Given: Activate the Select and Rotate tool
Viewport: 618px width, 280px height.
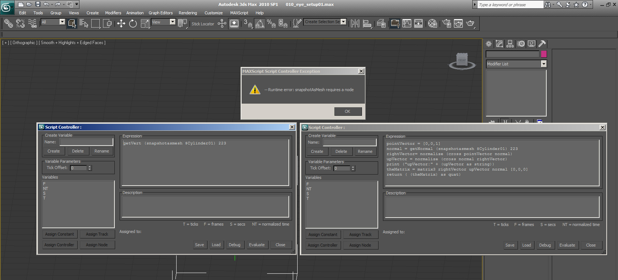Looking at the screenshot, I should click(133, 24).
